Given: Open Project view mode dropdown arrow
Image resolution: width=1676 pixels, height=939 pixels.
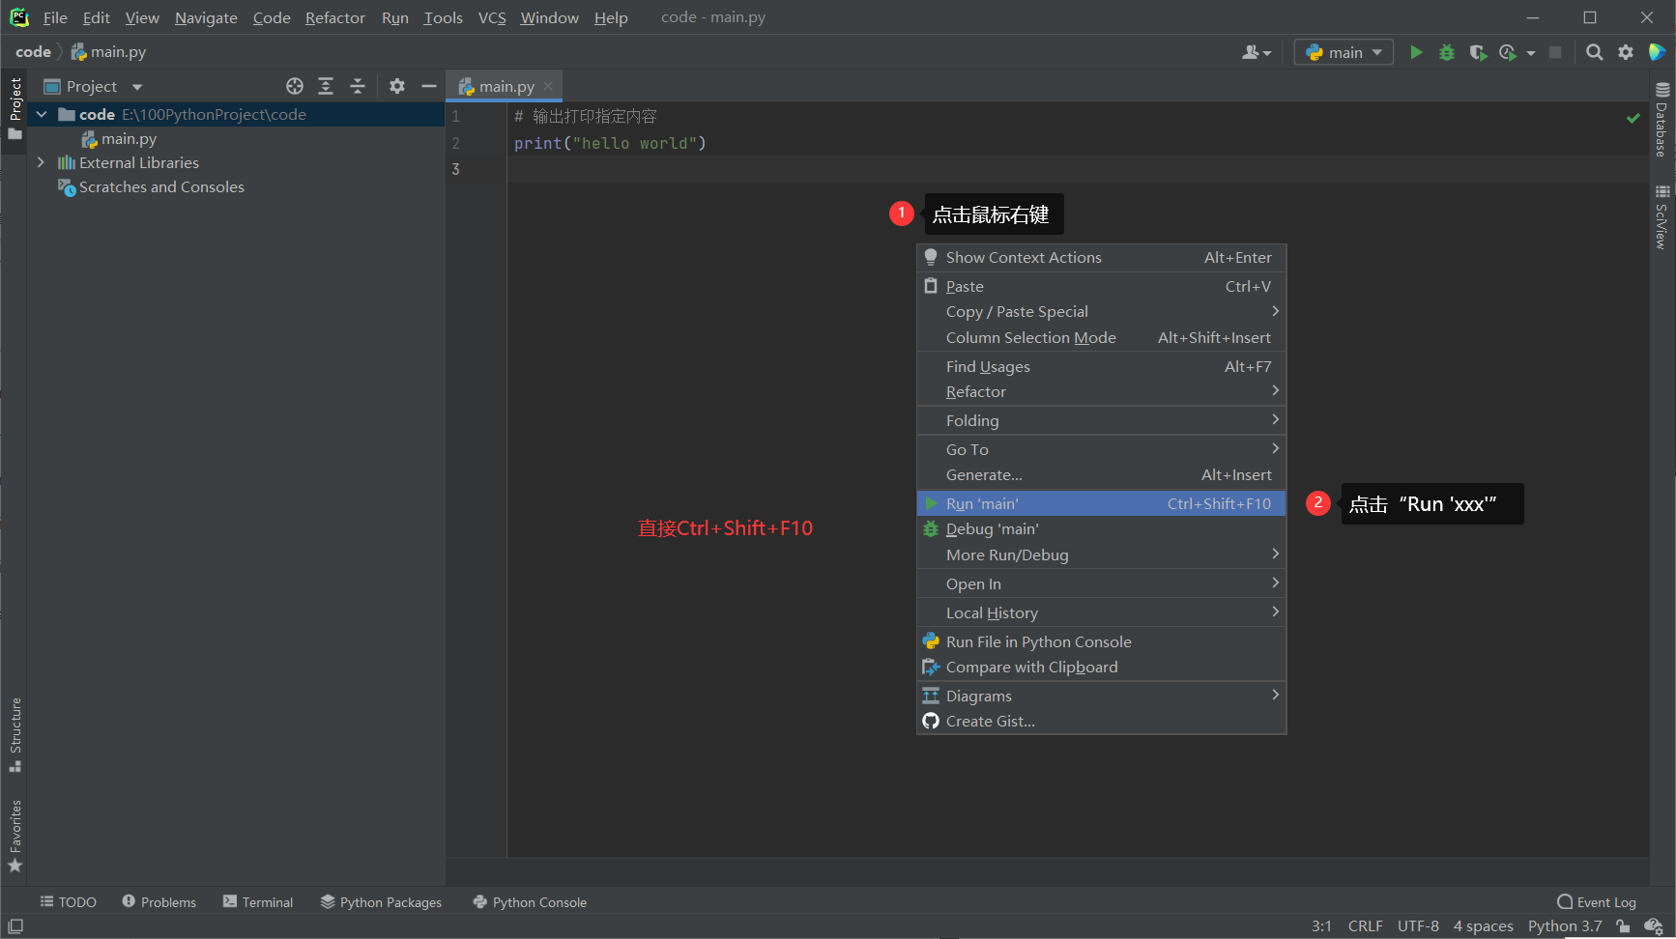Looking at the screenshot, I should pyautogui.click(x=137, y=87).
